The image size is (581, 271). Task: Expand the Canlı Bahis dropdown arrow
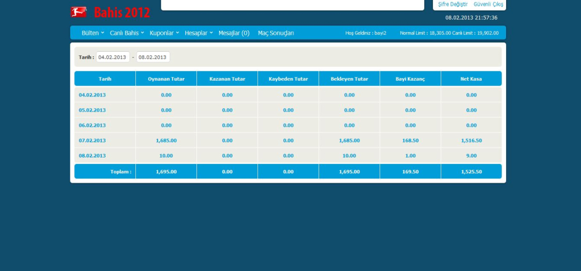tap(142, 33)
